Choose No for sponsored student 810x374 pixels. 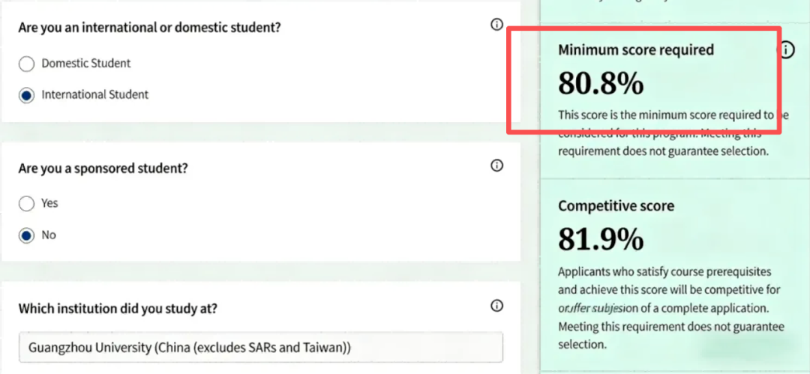click(27, 235)
